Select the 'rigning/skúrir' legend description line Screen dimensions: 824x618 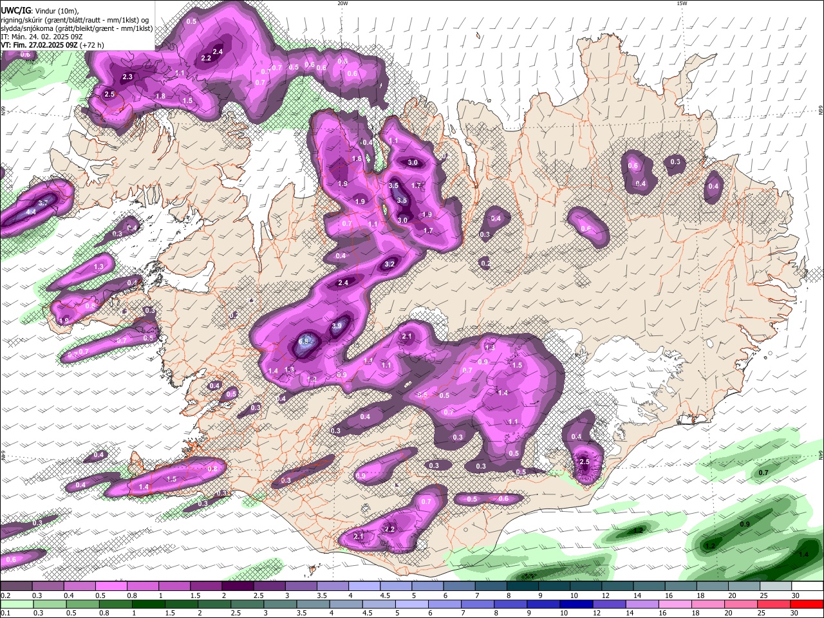tap(75, 19)
